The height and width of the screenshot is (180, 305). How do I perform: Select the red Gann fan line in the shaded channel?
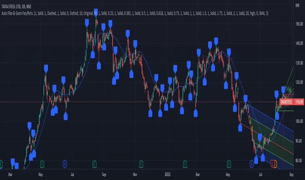[x=267, y=138]
